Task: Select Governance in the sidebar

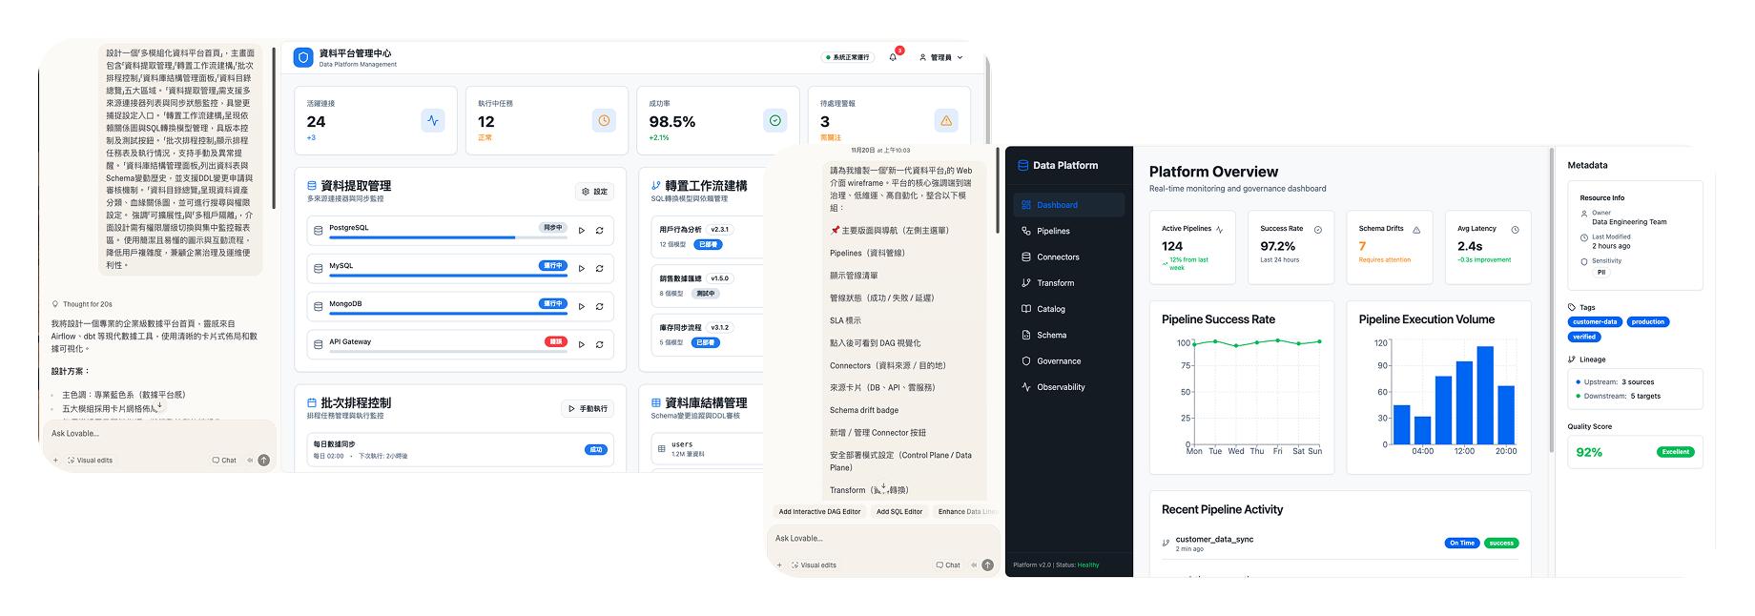Action: coord(1058,361)
